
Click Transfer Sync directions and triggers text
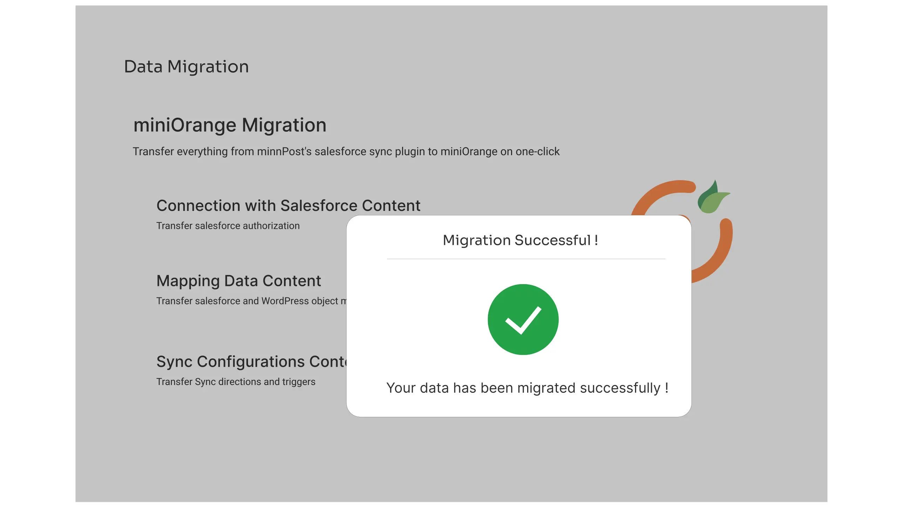[236, 382]
